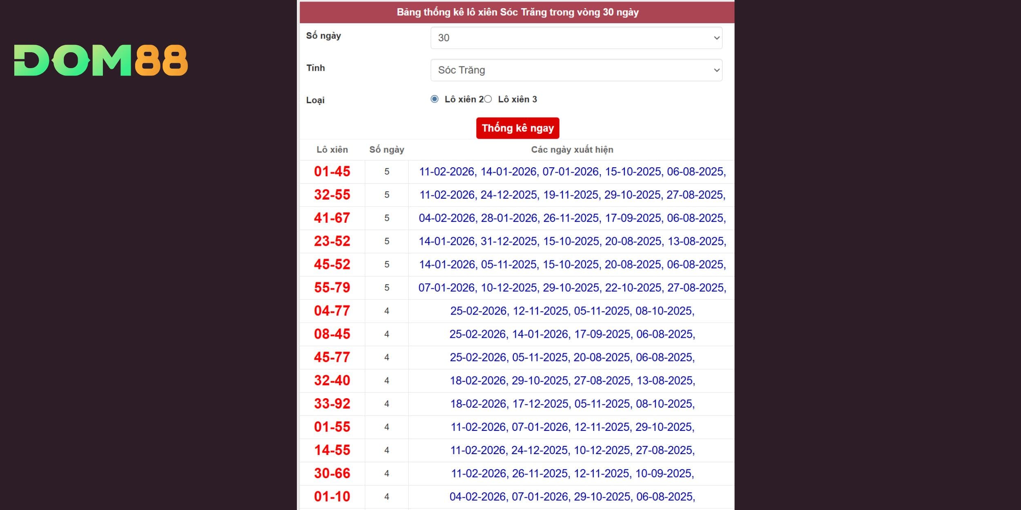The image size is (1021, 510).
Task: Click the Lô xiên column header
Action: [332, 150]
